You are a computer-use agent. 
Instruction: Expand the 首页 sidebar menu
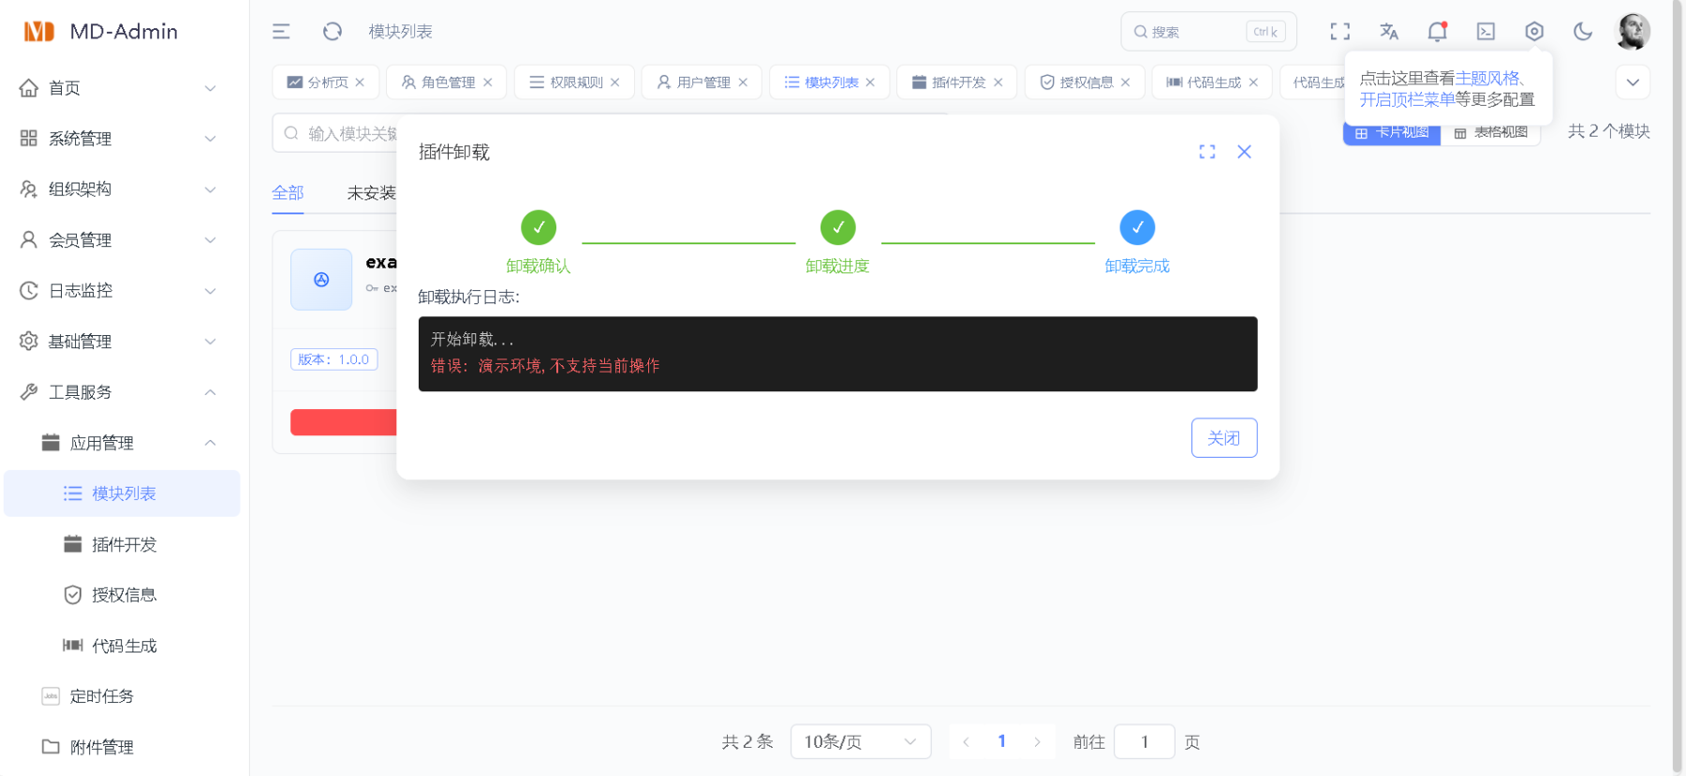tap(120, 88)
